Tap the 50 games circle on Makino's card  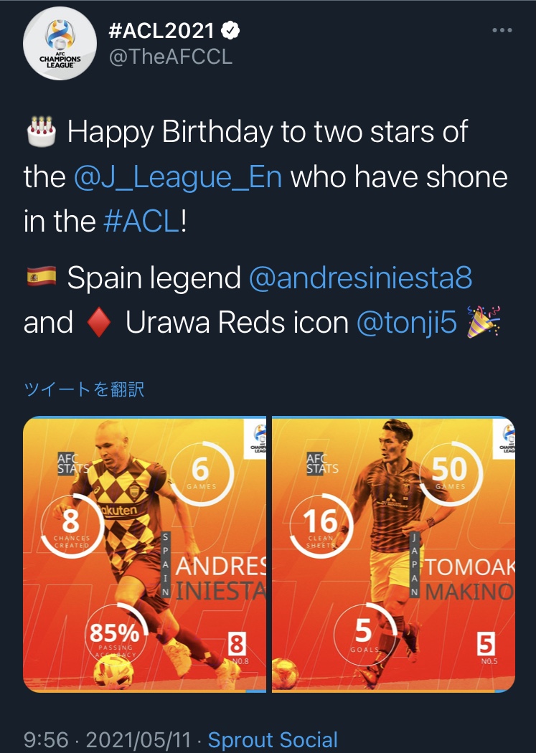pyautogui.click(x=450, y=473)
